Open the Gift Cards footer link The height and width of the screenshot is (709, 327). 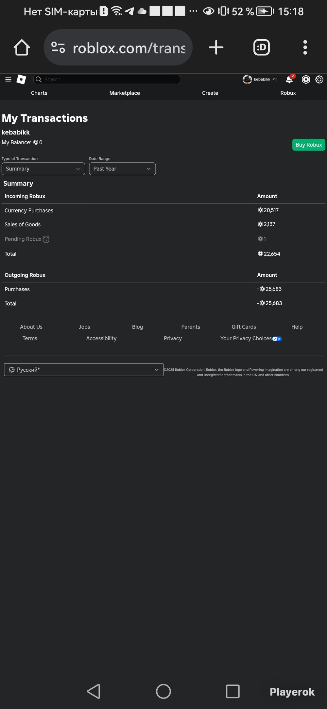(244, 327)
